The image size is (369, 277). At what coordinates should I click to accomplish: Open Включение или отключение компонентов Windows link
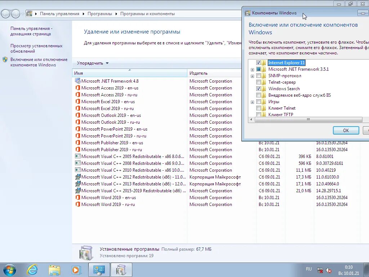39,62
